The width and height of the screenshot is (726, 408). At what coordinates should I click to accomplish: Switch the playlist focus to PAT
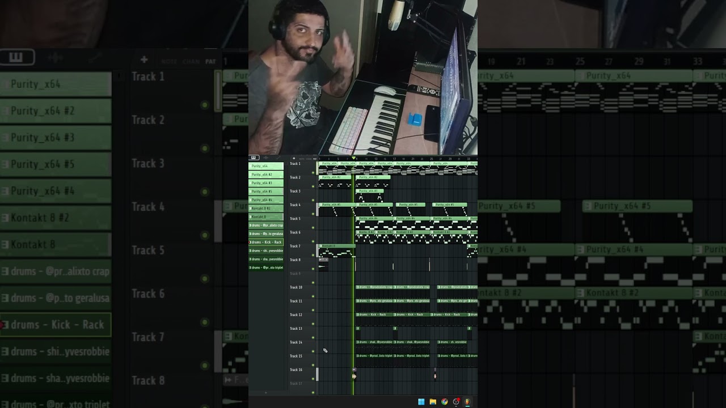click(x=315, y=159)
